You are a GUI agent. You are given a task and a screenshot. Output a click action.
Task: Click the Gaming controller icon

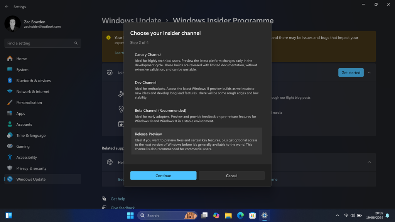[10, 146]
